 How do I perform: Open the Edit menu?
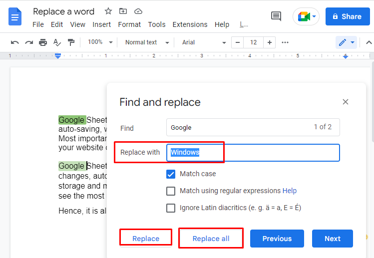(57, 24)
